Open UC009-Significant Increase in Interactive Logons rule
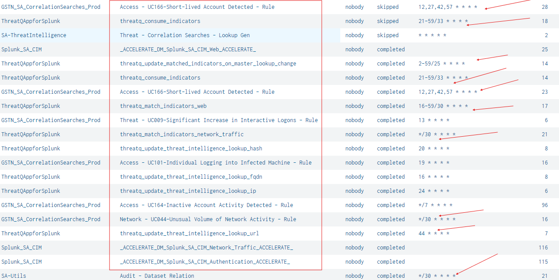The image size is (559, 280). tap(219, 120)
